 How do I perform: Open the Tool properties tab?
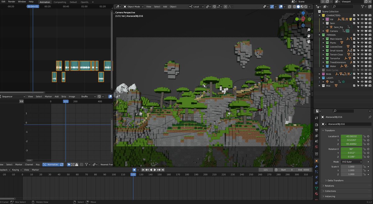[316, 117]
